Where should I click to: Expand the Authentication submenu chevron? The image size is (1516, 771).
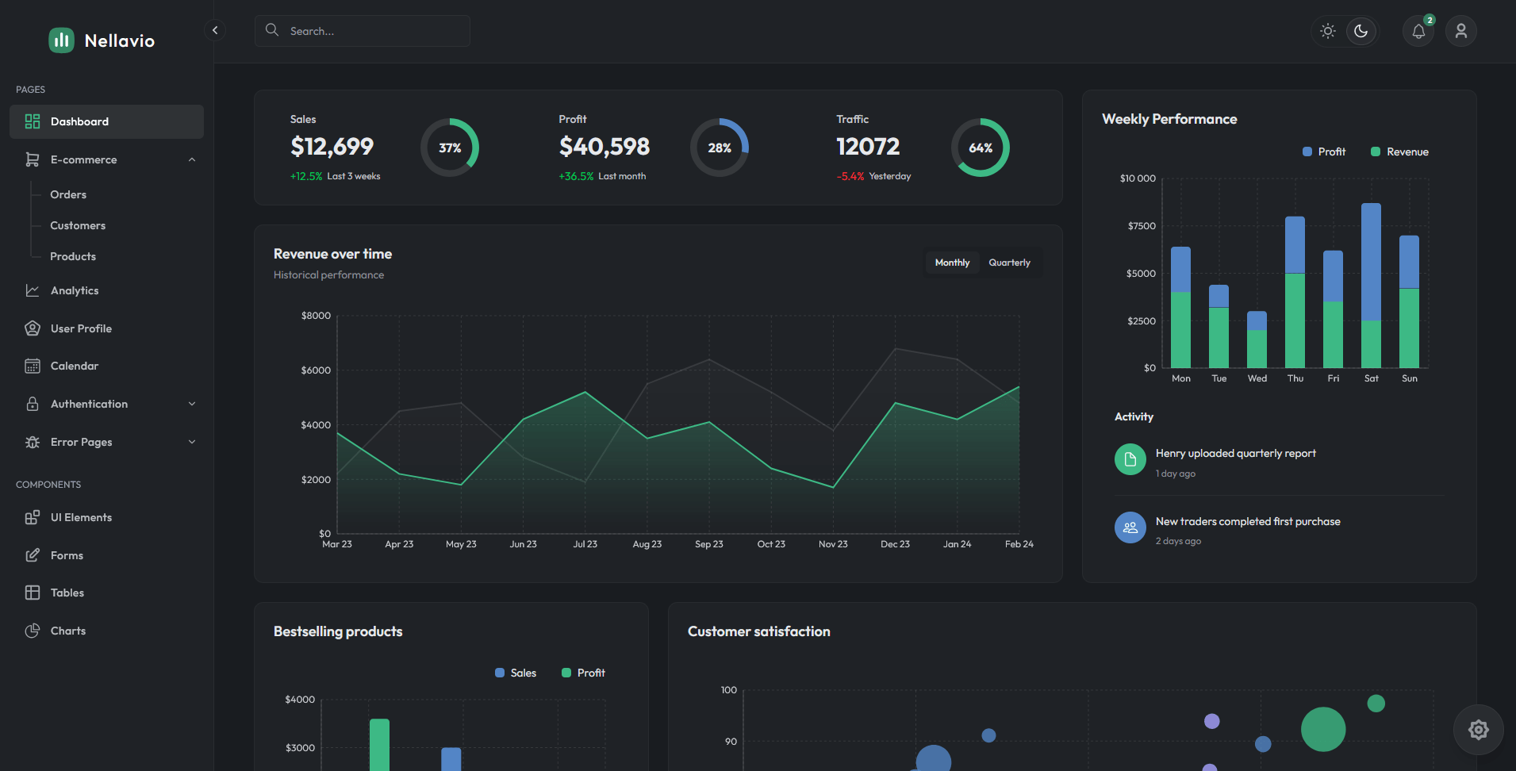[x=192, y=405]
